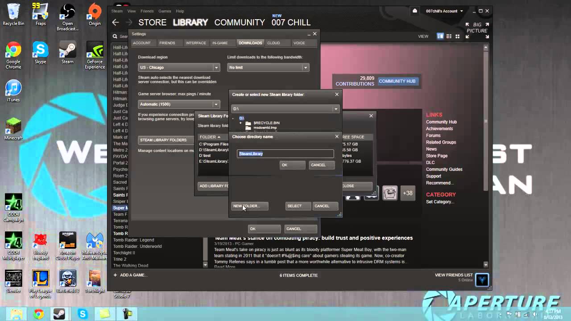The image size is (571, 321).
Task: Click the Skype taskbar icon
Action: pyautogui.click(x=83, y=314)
